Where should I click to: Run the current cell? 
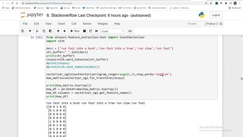[75, 31]
